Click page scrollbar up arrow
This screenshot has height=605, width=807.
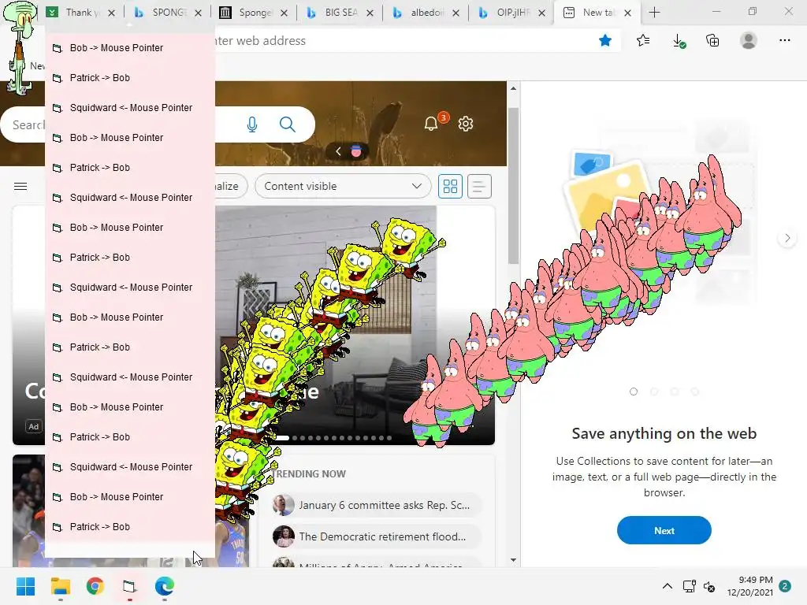pos(513,88)
